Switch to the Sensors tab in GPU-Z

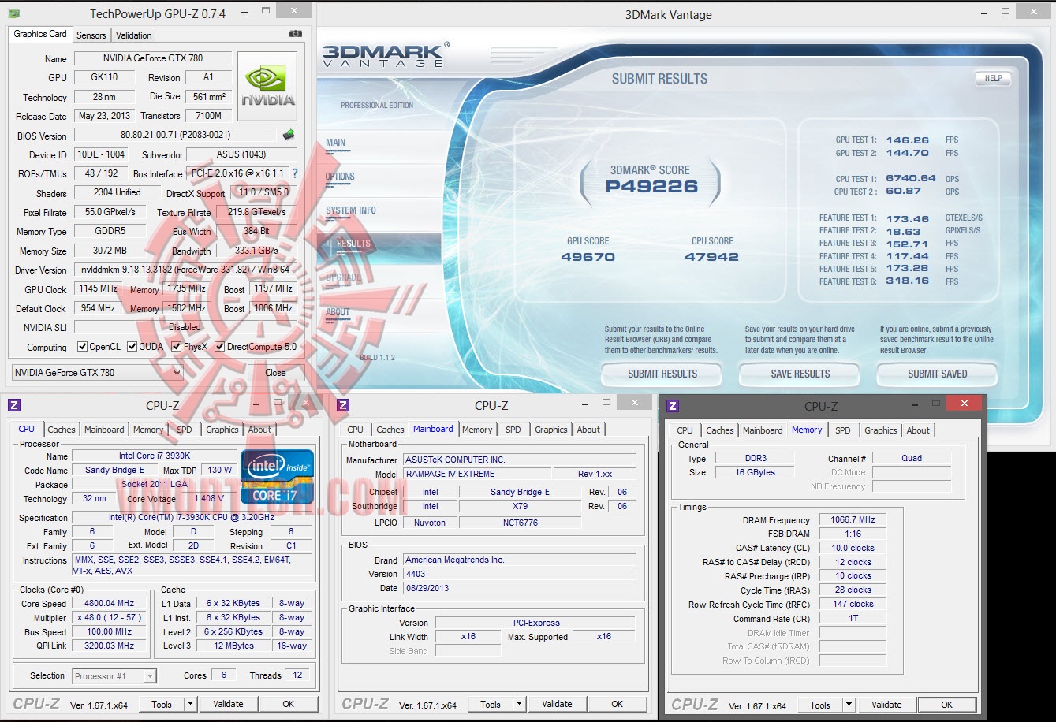click(91, 35)
